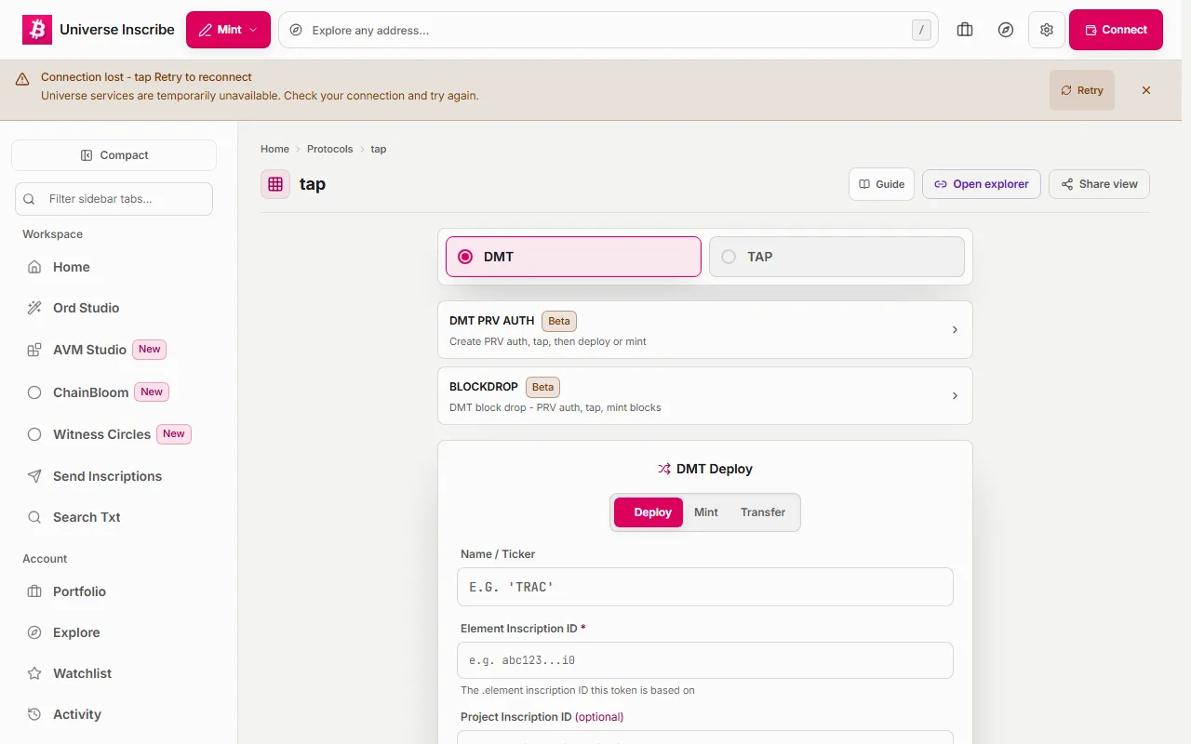Viewport: 1191px width, 744px height.
Task: Click the Connect wallet button
Action: click(1116, 30)
